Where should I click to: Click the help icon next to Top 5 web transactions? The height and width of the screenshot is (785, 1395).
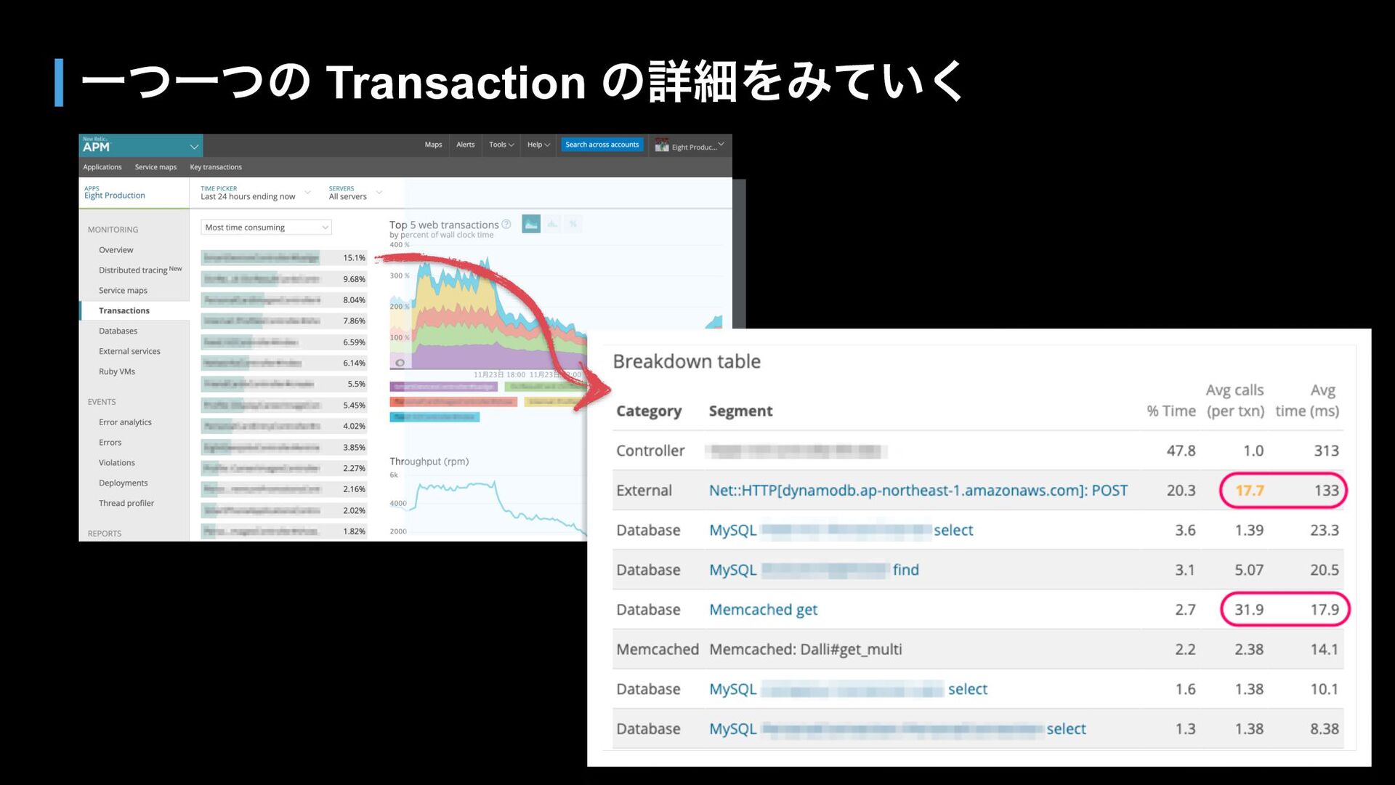[506, 225]
